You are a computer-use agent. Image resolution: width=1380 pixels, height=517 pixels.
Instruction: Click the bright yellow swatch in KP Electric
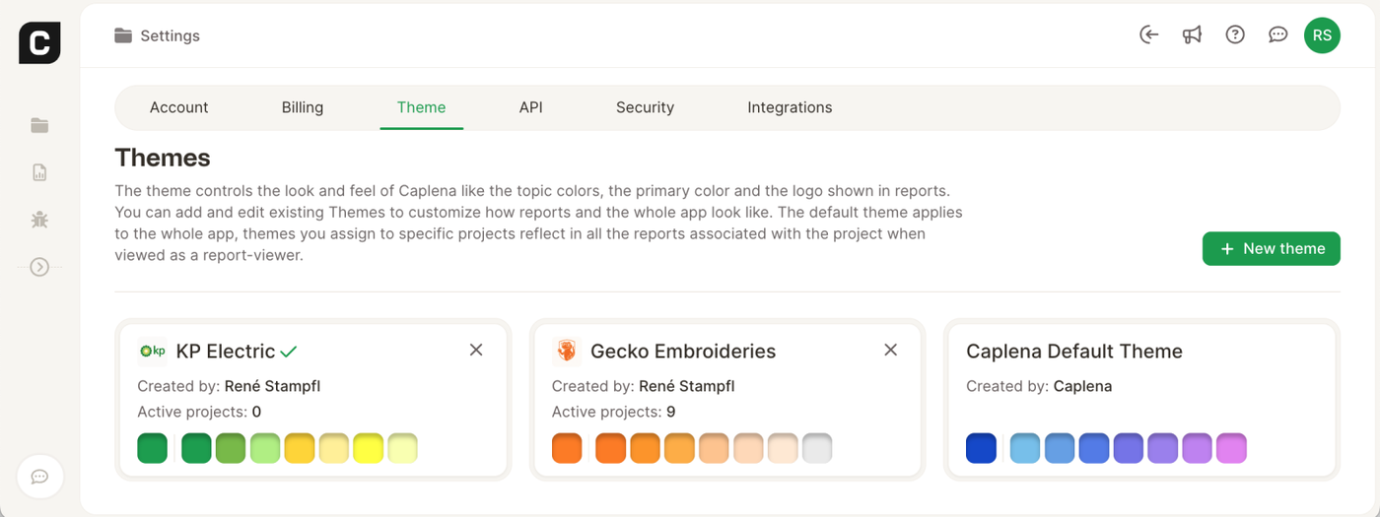pyautogui.click(x=369, y=448)
